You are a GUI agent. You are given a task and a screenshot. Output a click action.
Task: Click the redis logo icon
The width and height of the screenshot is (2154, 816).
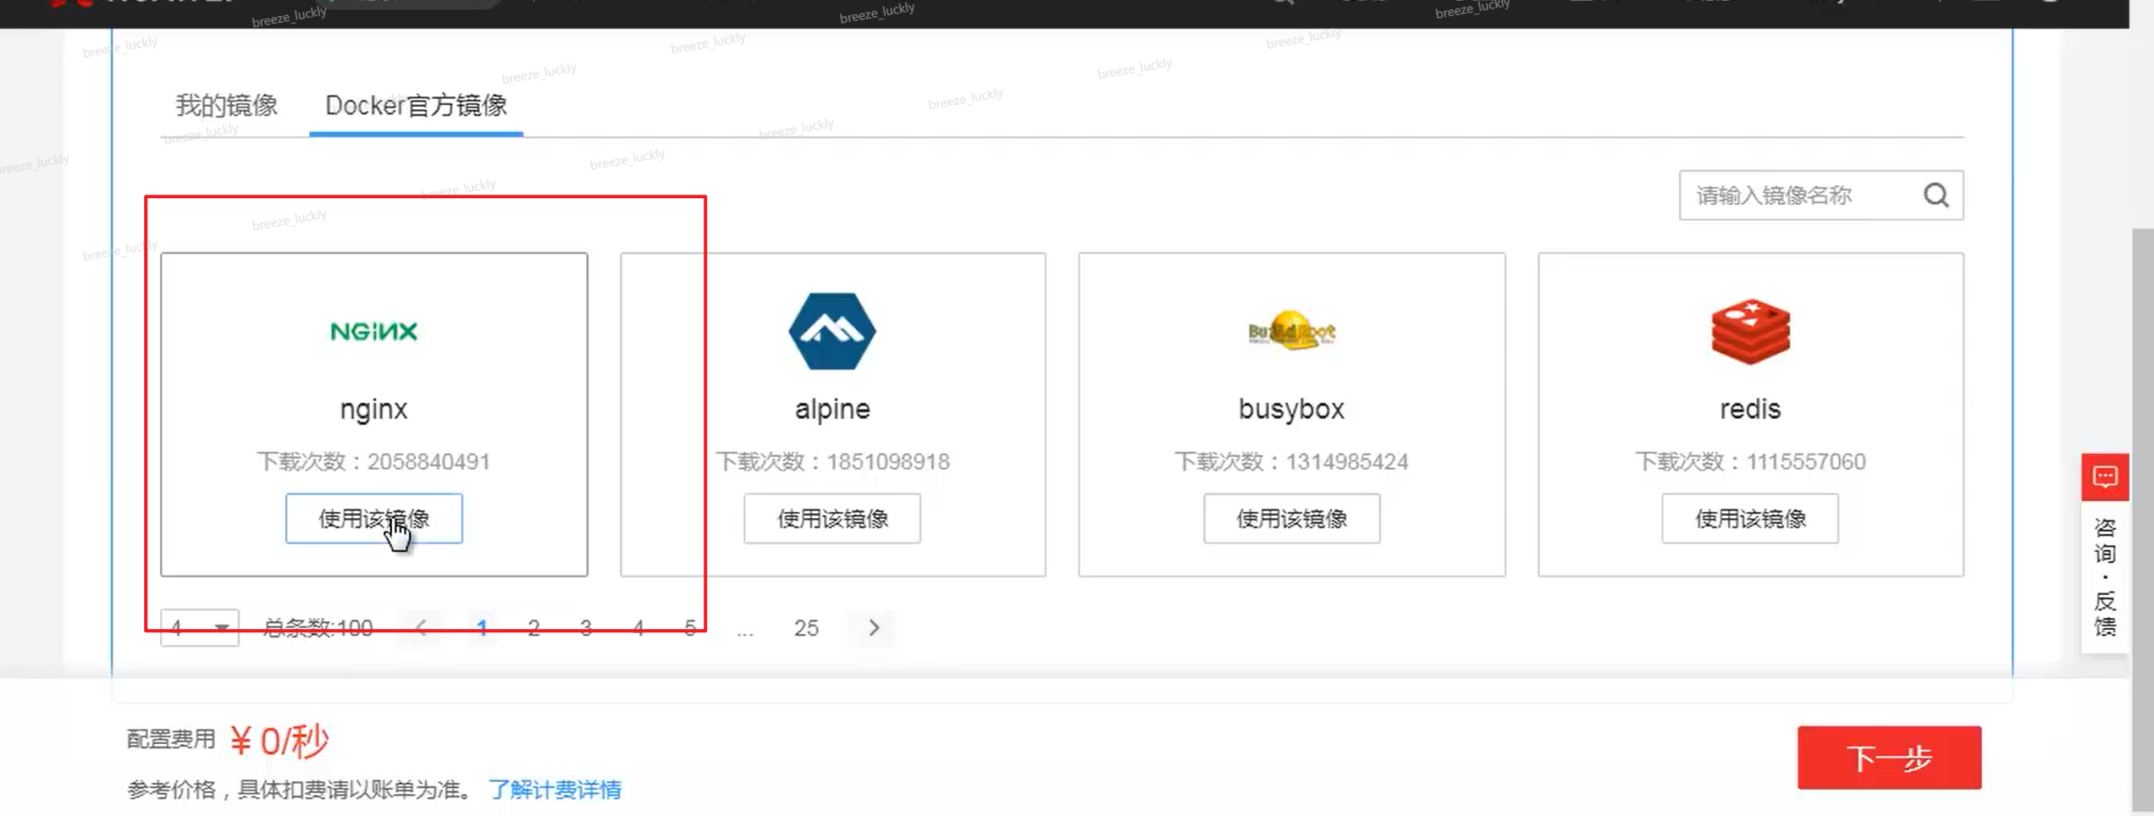[x=1750, y=331]
